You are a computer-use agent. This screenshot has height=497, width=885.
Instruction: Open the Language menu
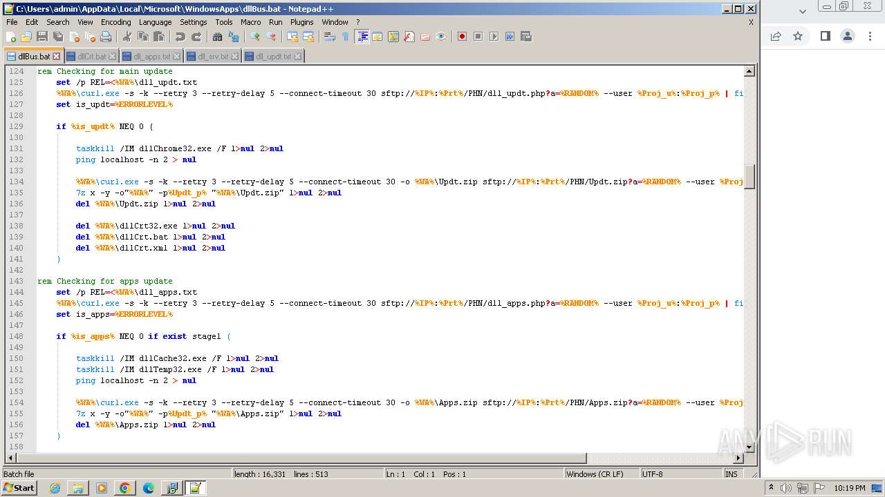[x=155, y=22]
